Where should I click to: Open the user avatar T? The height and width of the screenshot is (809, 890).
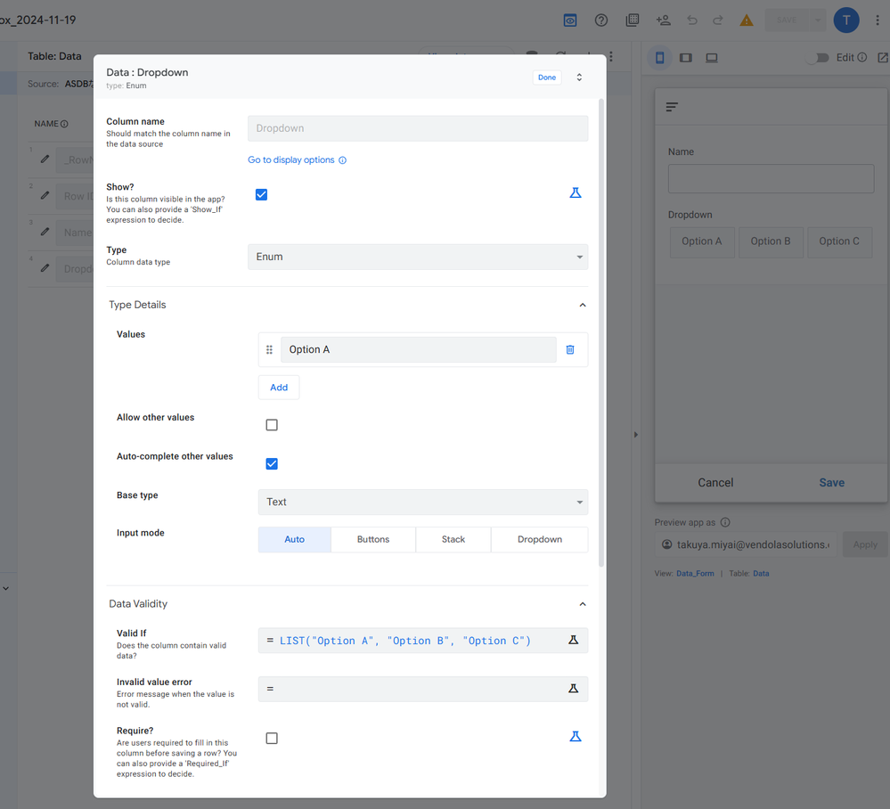coord(845,20)
